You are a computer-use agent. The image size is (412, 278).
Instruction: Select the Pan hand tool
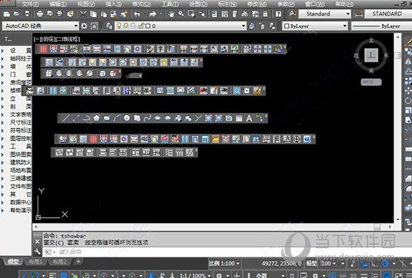171,14
